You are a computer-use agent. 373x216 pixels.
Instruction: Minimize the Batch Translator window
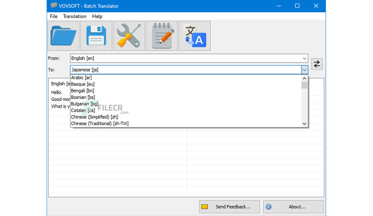pyautogui.click(x=279, y=6)
